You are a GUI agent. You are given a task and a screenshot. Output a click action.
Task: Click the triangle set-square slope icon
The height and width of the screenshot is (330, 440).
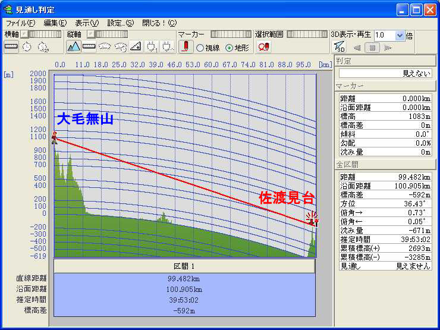[136, 46]
